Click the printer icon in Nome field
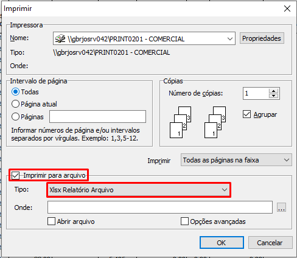 coord(60,38)
